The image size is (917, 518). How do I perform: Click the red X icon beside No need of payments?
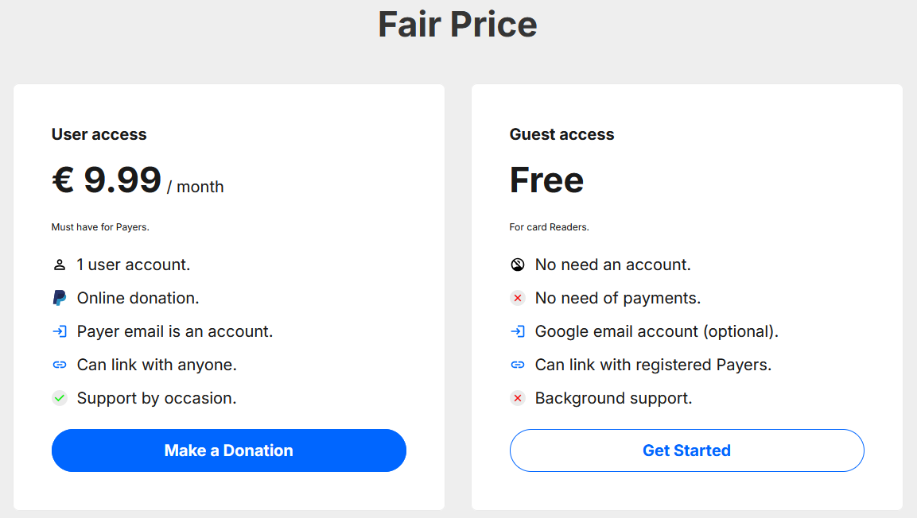click(517, 298)
